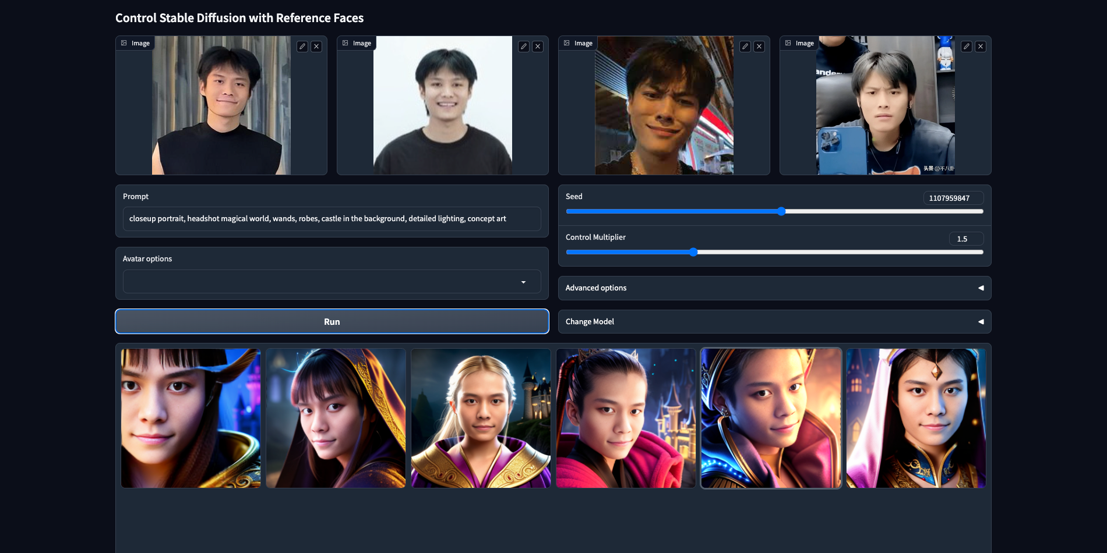Click the 'Control Multiplier' label
Image resolution: width=1107 pixels, height=553 pixels.
pos(595,237)
